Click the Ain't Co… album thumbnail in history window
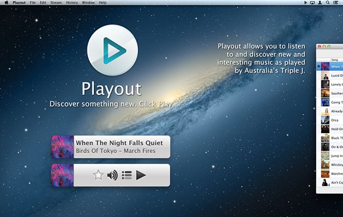Screen dimensions: 343x217 click(325, 183)
